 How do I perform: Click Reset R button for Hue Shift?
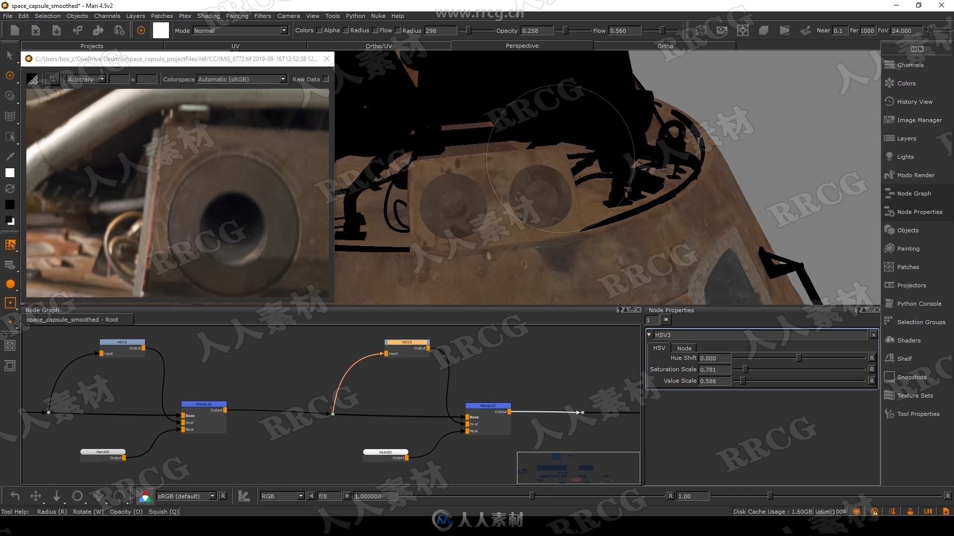pyautogui.click(x=873, y=358)
